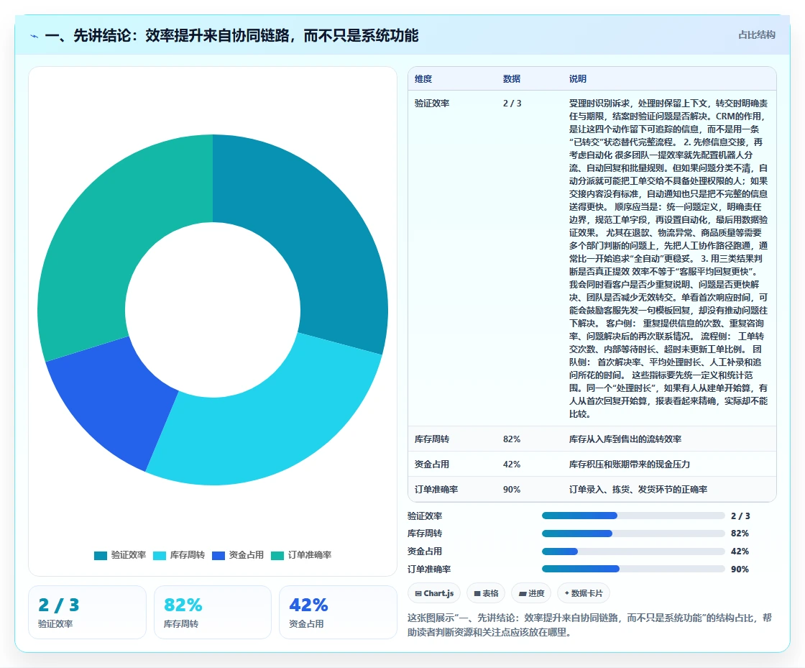The image size is (805, 668).
Task: Click the 验证效率 progress bar
Action: 633,516
